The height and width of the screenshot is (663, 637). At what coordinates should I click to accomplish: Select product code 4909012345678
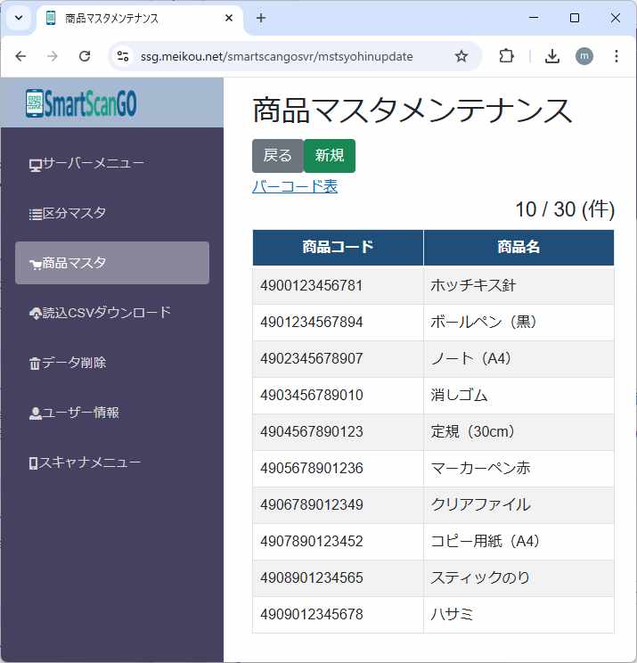[x=312, y=614]
